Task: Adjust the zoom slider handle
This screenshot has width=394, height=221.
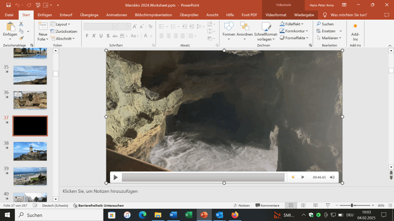Action: click(x=352, y=205)
